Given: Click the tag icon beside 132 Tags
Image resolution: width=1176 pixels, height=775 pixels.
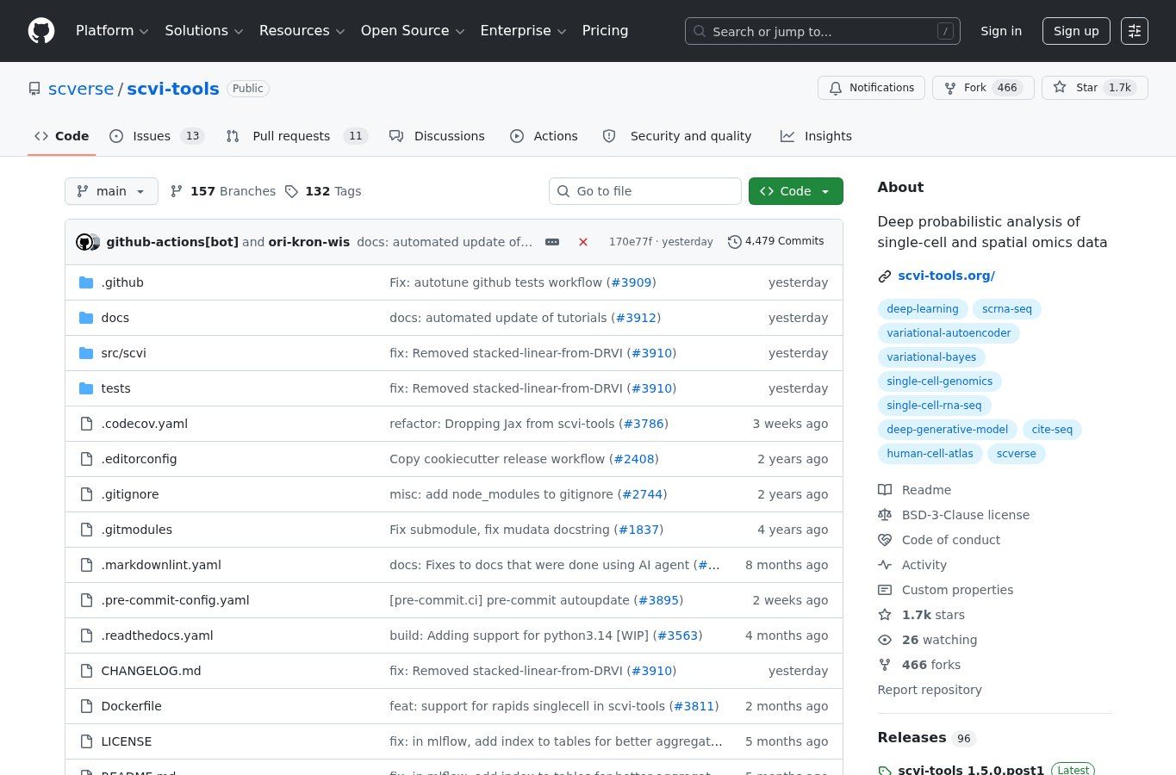Looking at the screenshot, I should coord(292,191).
